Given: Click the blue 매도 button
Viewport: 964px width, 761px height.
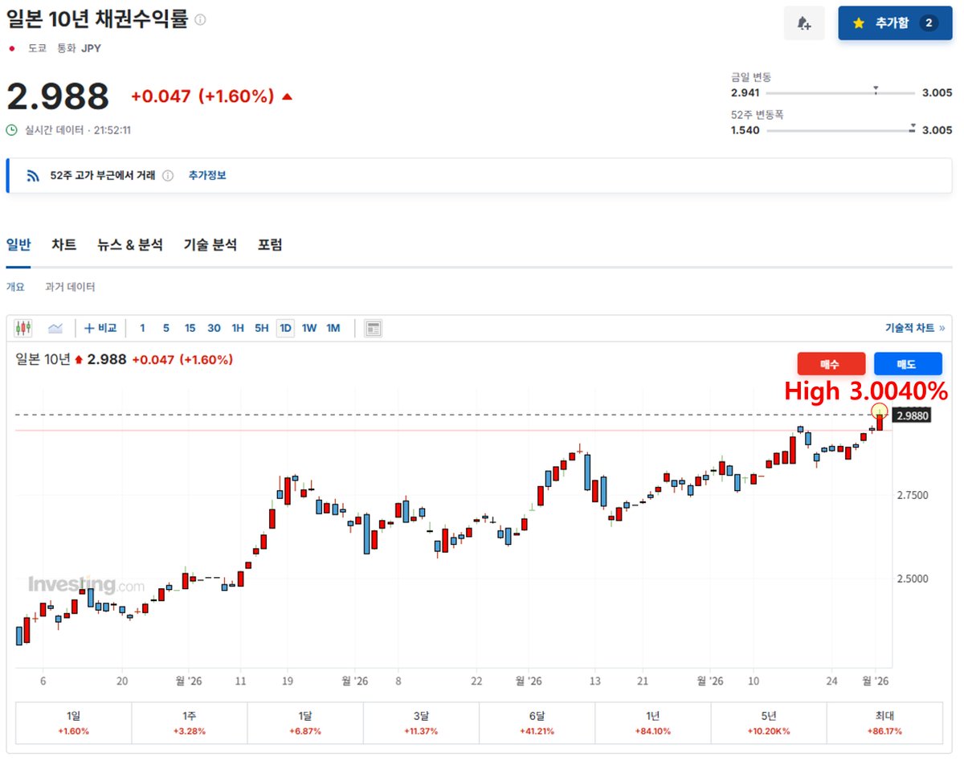Looking at the screenshot, I should click(x=908, y=364).
